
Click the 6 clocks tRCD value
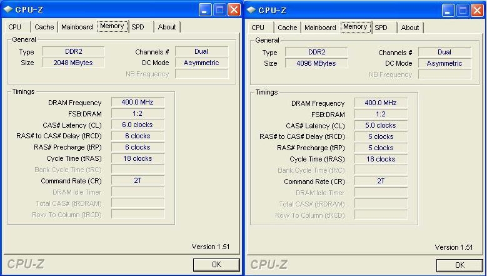(138, 136)
